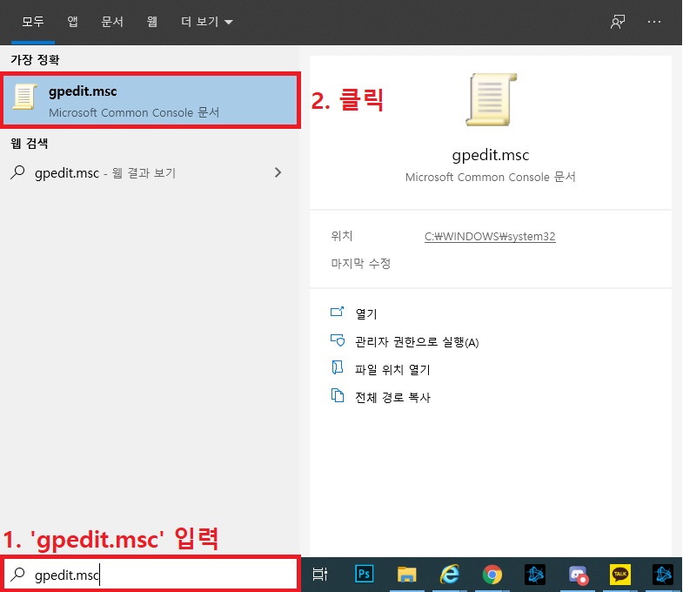Open the three-dot options menu

point(653,22)
